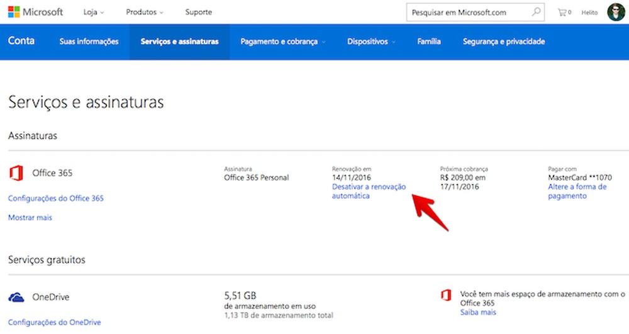Screen dimensions: 629x334
Task: Open Suas informações tab
Action: tap(89, 41)
